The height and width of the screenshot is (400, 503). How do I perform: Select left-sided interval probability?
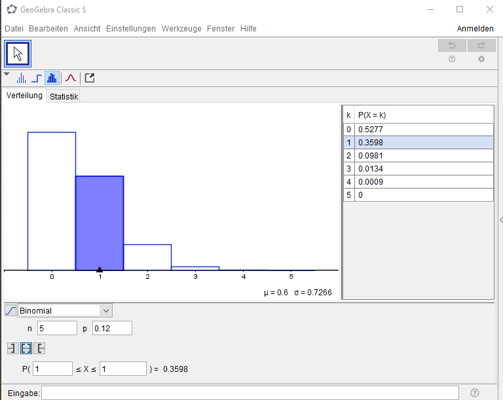pyautogui.click(x=12, y=348)
